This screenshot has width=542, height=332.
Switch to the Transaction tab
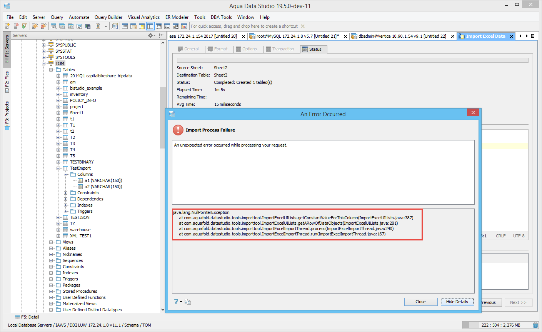(x=280, y=49)
